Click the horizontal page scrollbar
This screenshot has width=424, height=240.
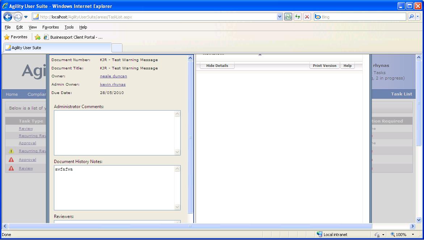pyautogui.click(x=190, y=226)
